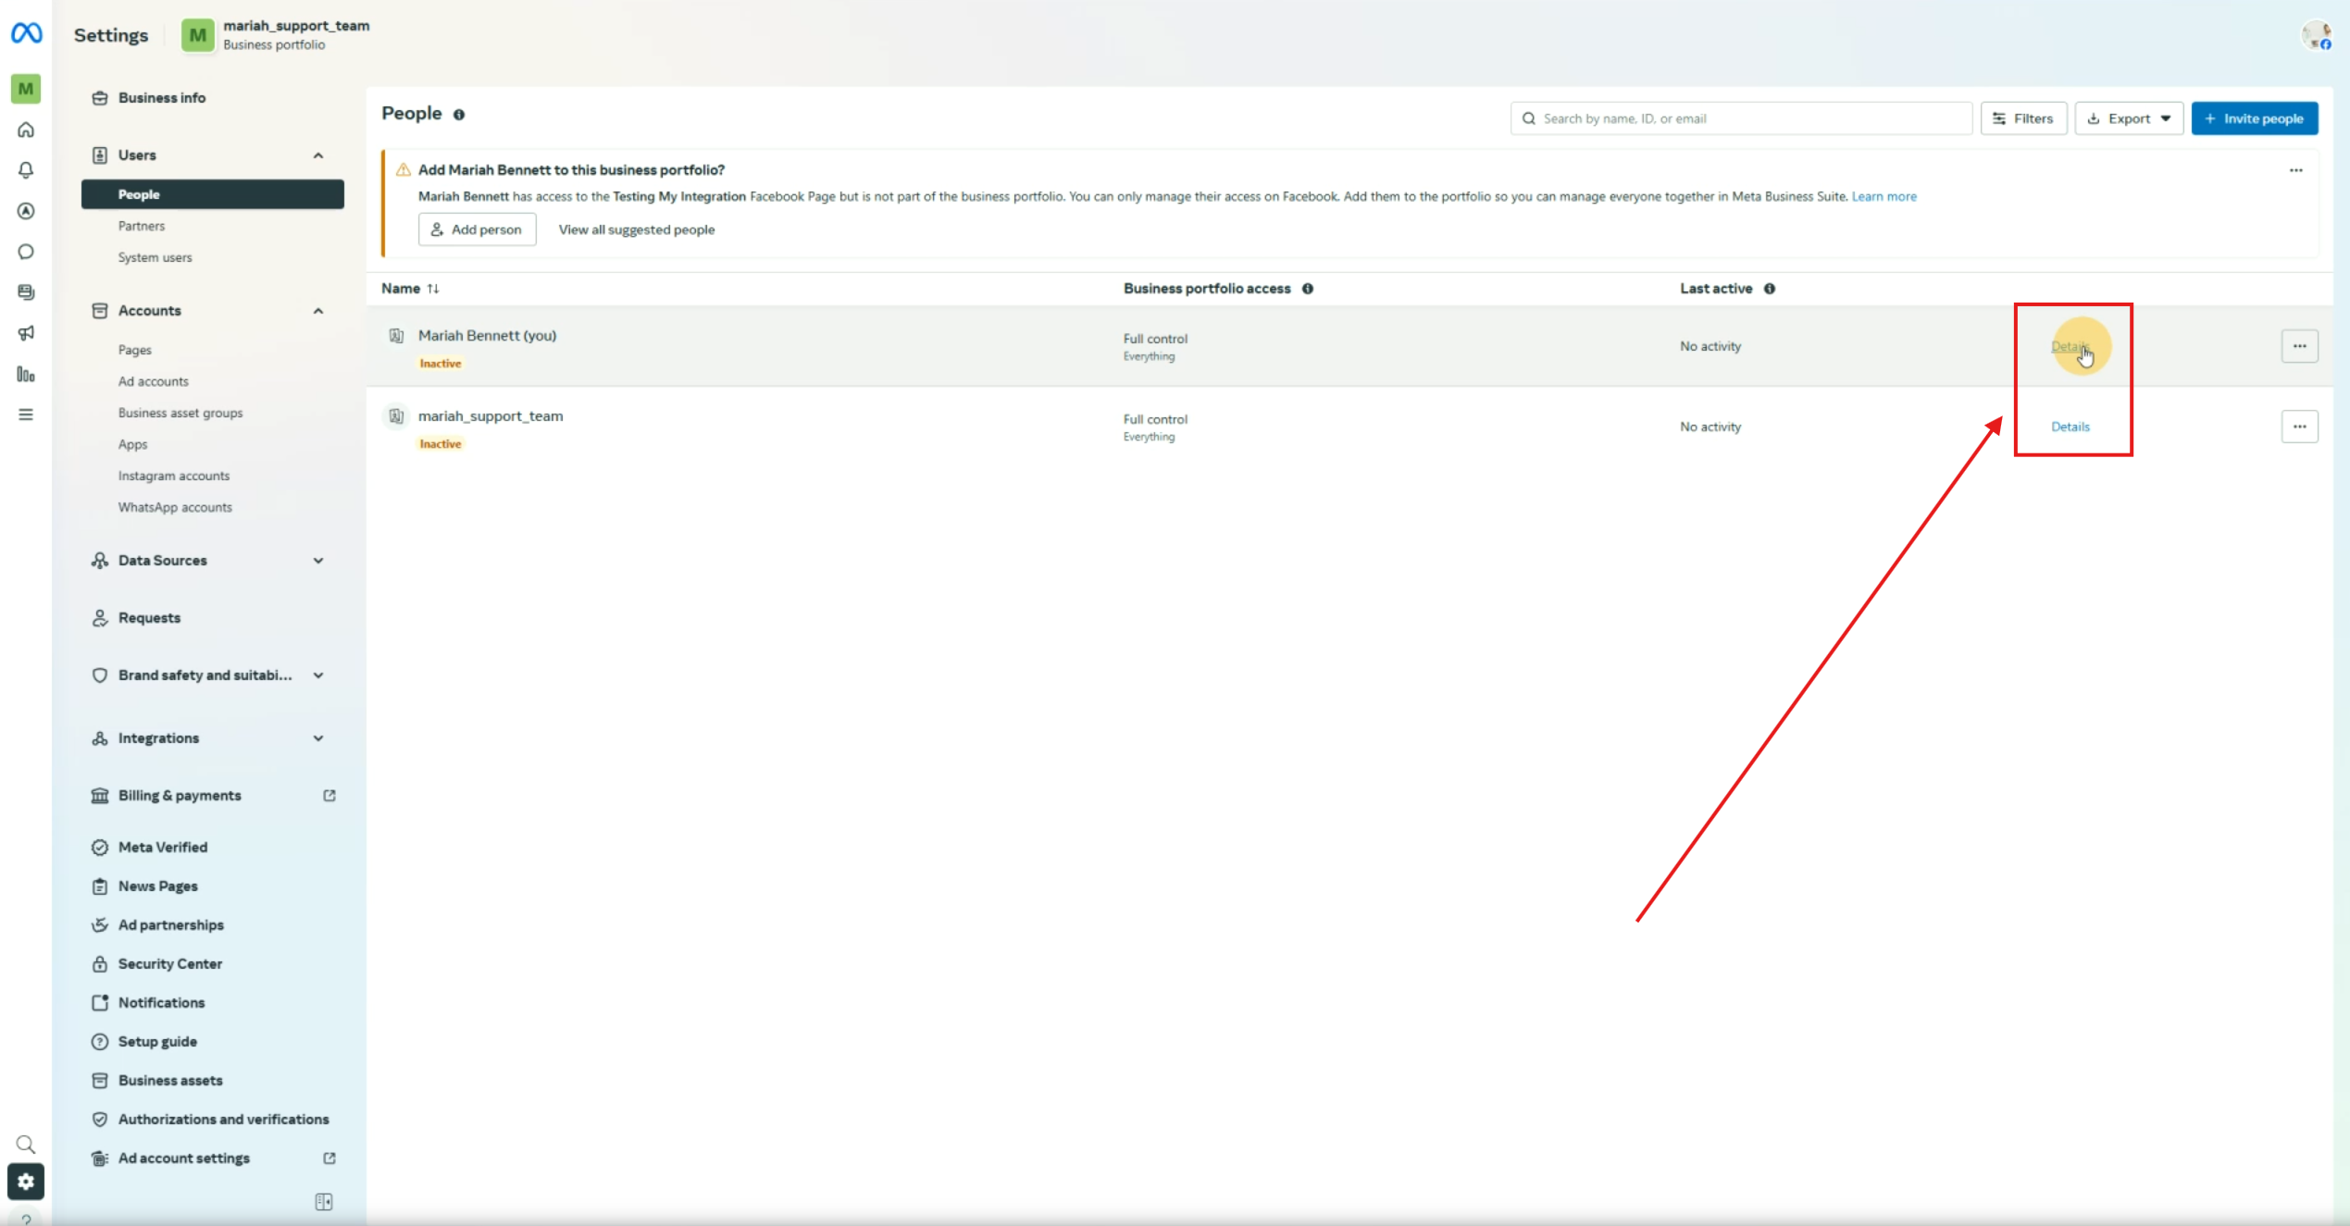
Task: Open Meta Verified in sidebar
Action: (163, 848)
